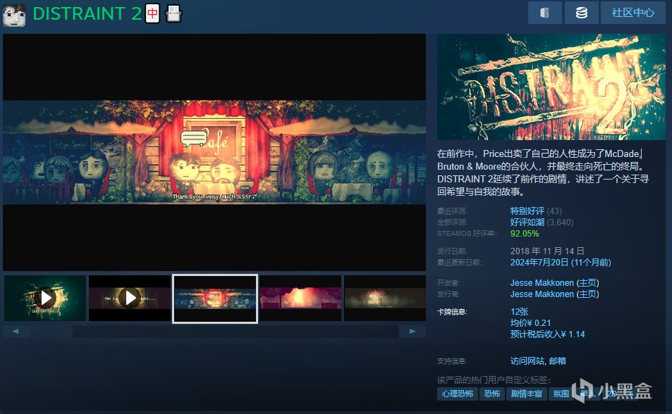Click the DISTRAINT 2 game avatar icon
Viewport: 672px width, 414px height.
coord(14,15)
